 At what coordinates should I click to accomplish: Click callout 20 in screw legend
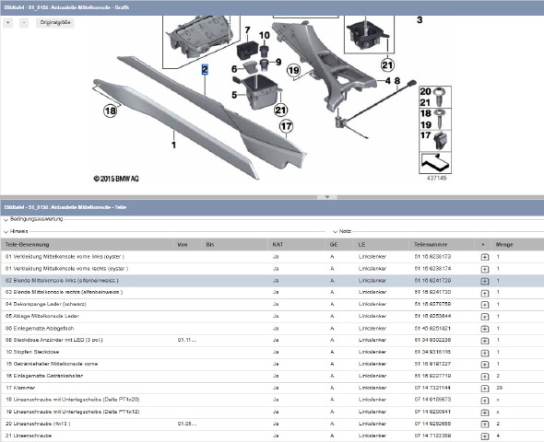425,92
